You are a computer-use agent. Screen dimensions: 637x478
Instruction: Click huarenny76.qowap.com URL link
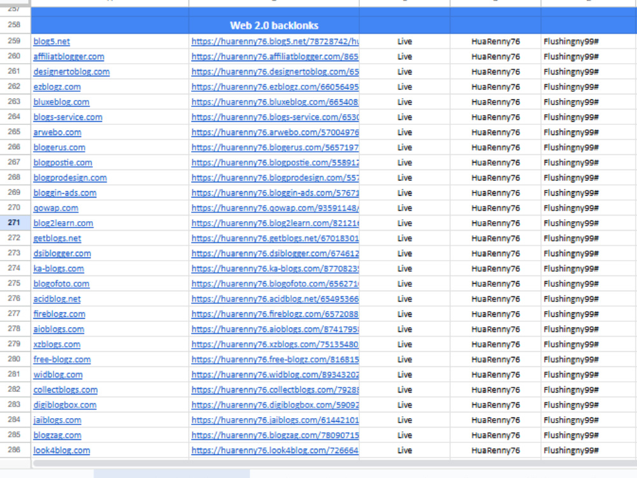[x=275, y=208]
